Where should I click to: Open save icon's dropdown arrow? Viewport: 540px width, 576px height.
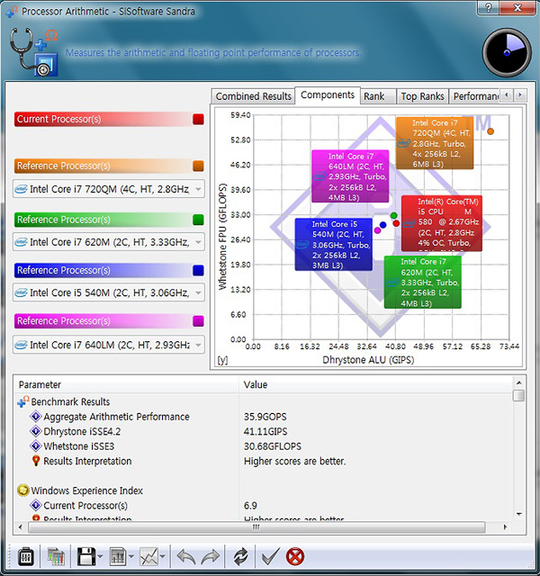[100, 556]
